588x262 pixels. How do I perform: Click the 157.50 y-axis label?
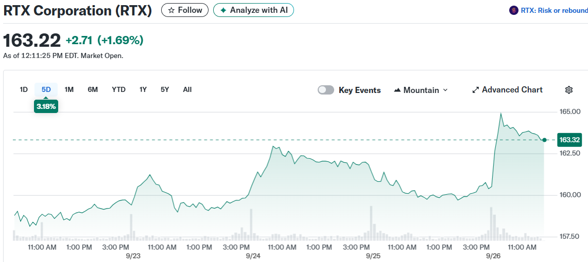tap(569, 236)
